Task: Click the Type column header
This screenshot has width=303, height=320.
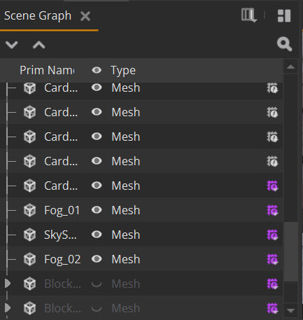Action: pos(123,70)
